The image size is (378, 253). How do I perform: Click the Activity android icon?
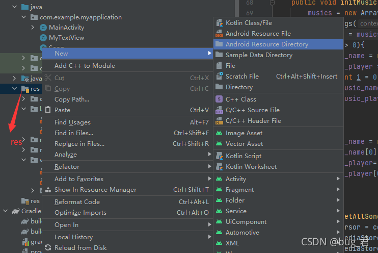tap(219, 179)
